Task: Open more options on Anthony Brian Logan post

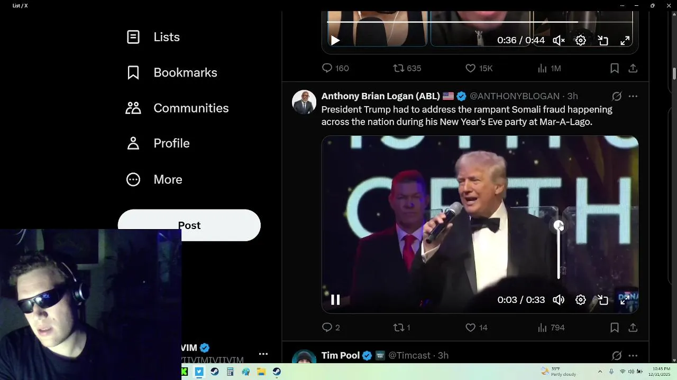Action: point(633,96)
